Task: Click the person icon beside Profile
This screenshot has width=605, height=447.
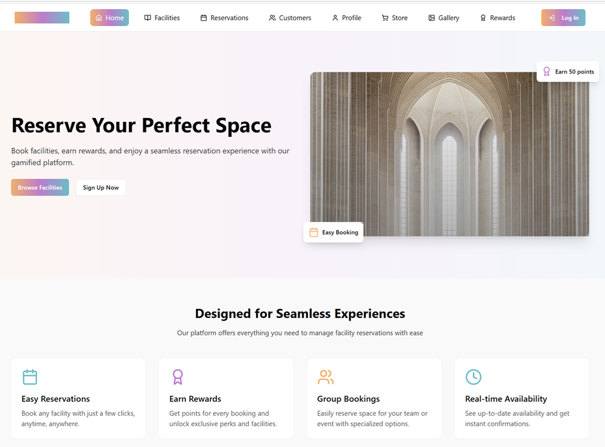Action: [x=335, y=18]
